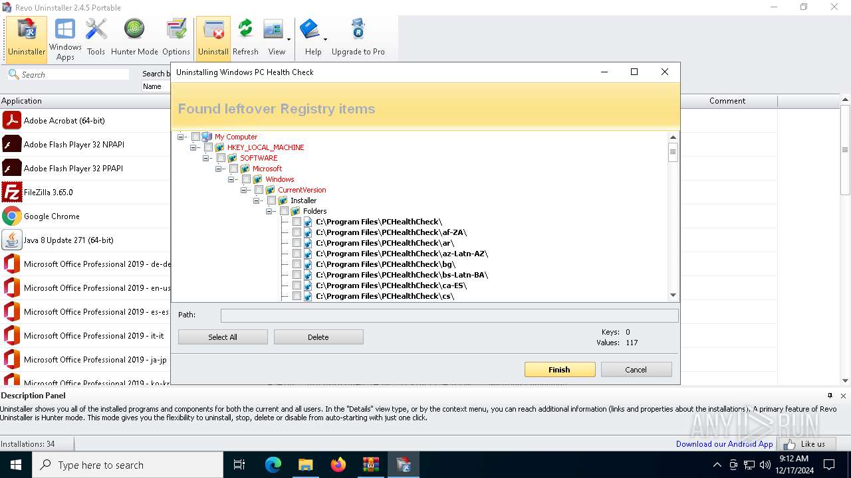Open Task View on the taskbar
The width and height of the screenshot is (851, 478).
[239, 465]
